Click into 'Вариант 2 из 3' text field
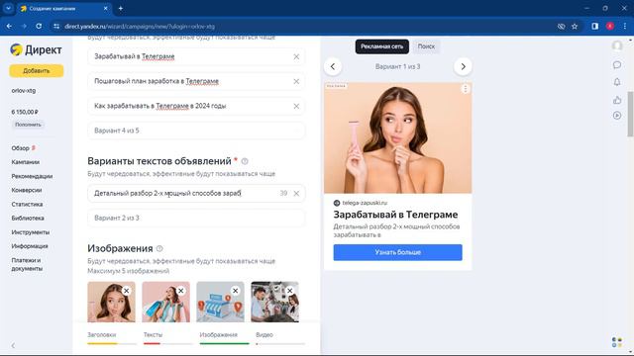This screenshot has width=634, height=356. 196,218
